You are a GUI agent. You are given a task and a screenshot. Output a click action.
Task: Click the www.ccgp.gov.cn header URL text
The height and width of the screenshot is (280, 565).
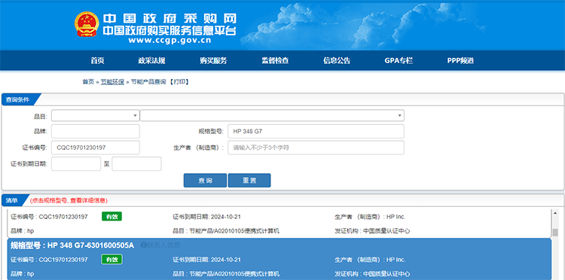click(x=169, y=41)
